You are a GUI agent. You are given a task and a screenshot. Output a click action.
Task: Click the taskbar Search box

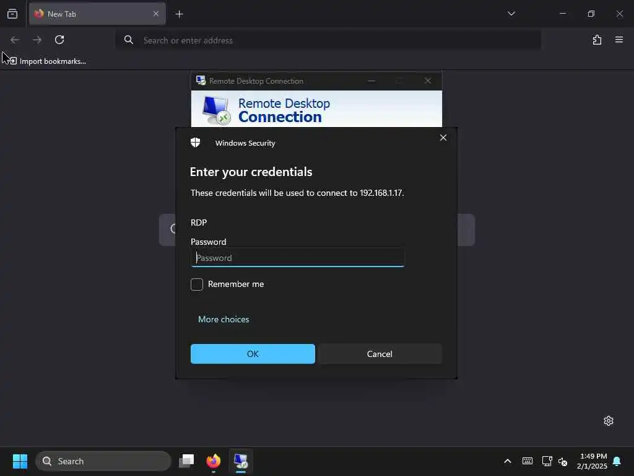tap(103, 461)
